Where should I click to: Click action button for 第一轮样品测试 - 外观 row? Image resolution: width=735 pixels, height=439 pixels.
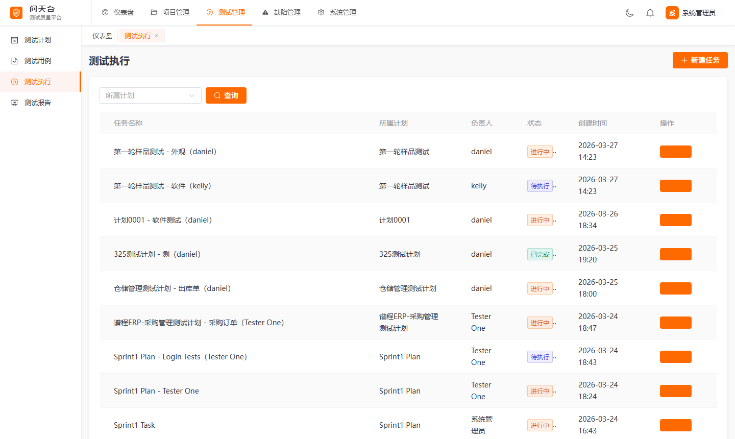click(676, 152)
